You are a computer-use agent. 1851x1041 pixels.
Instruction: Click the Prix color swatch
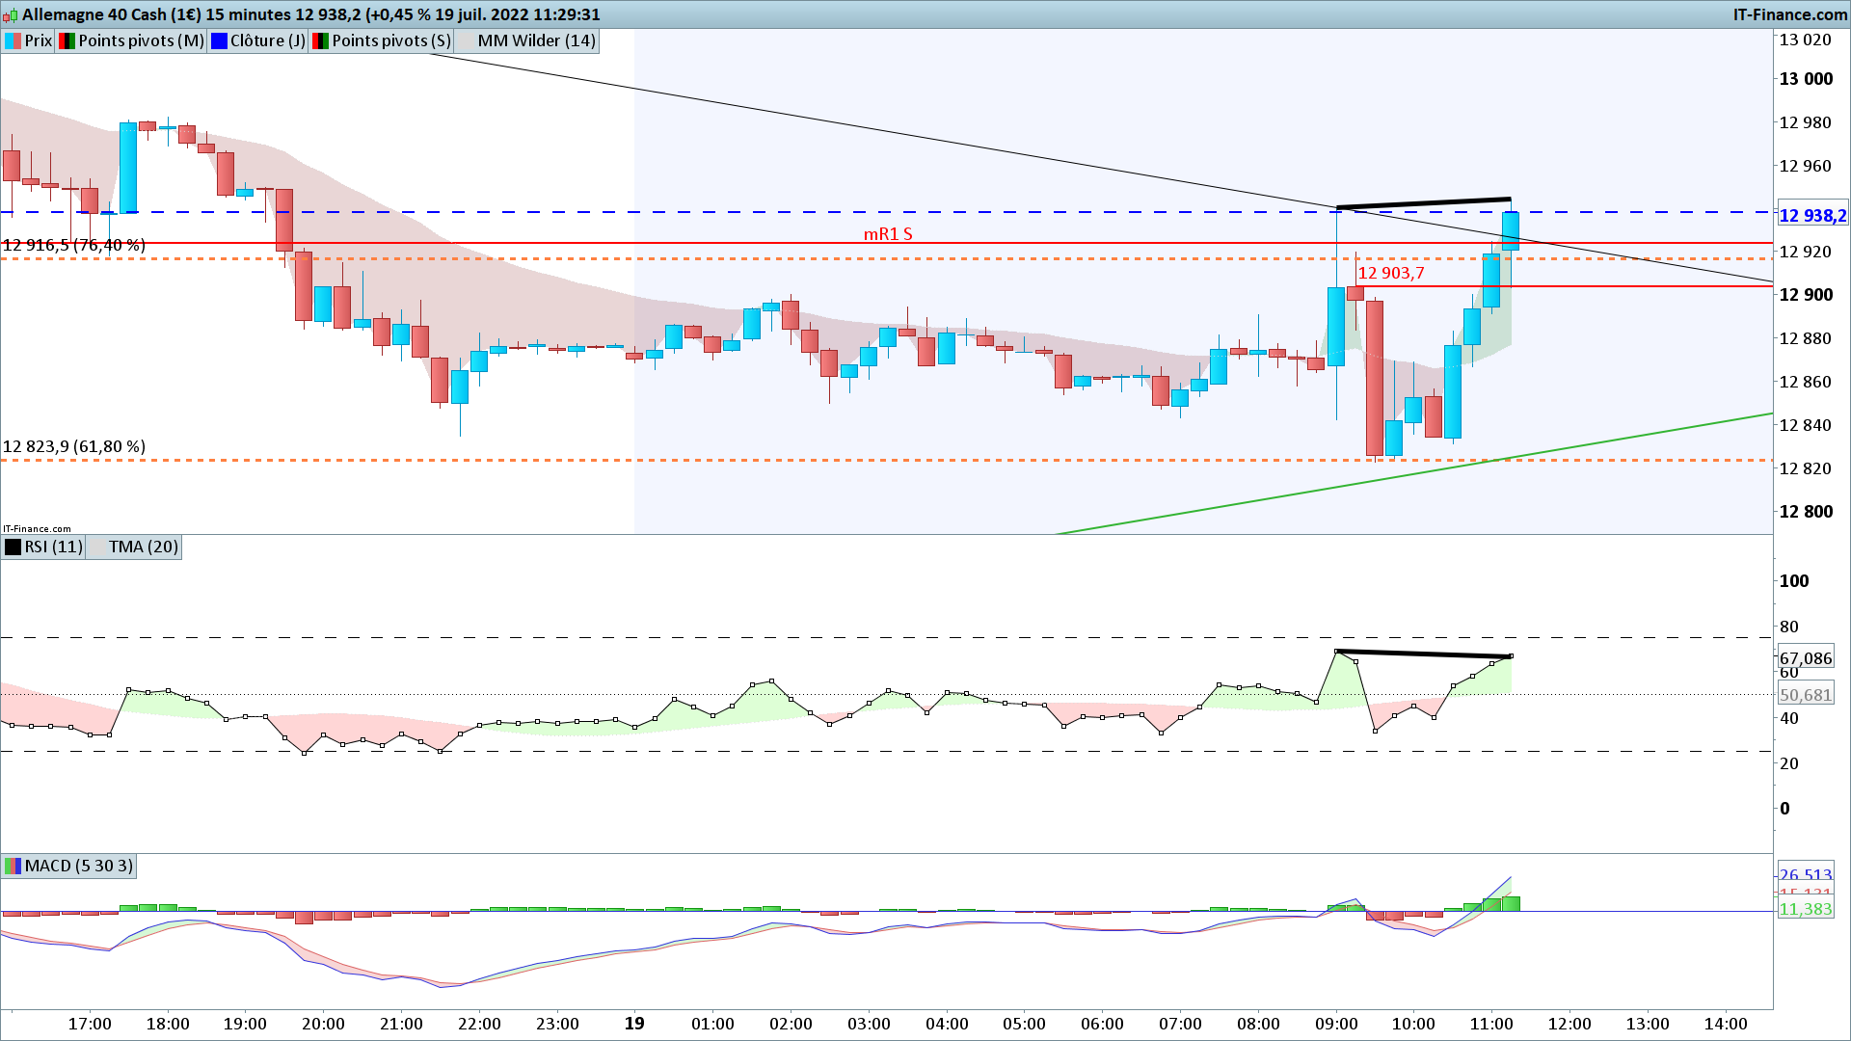click(x=13, y=40)
